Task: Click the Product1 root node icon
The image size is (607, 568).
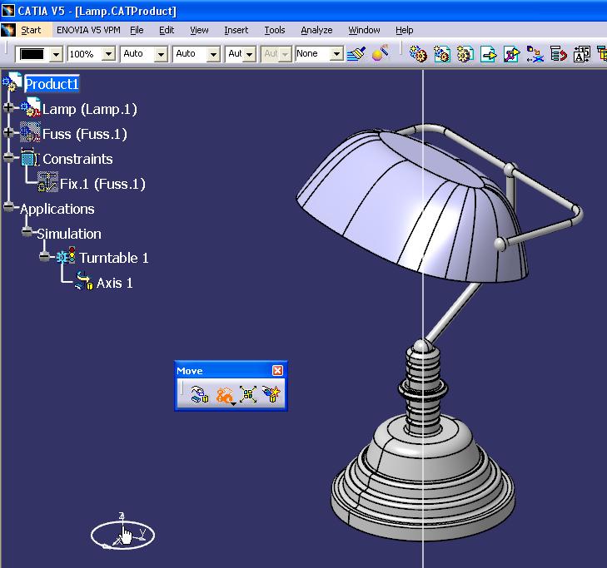Action: click(x=12, y=82)
